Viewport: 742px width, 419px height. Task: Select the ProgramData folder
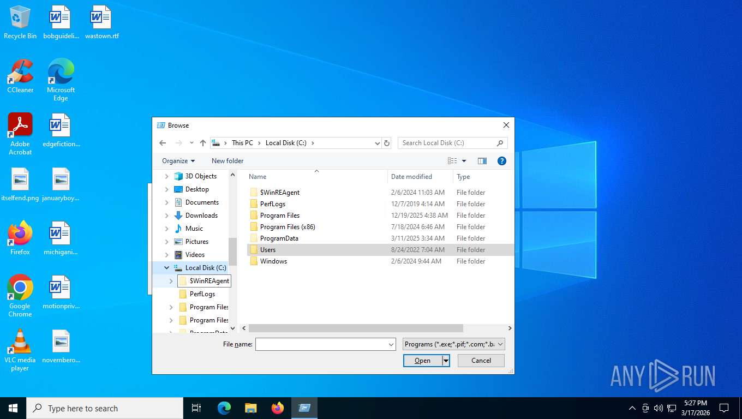(x=380, y=238)
